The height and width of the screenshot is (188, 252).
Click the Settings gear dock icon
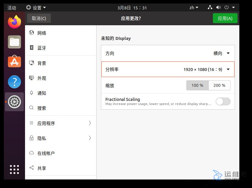(14, 102)
